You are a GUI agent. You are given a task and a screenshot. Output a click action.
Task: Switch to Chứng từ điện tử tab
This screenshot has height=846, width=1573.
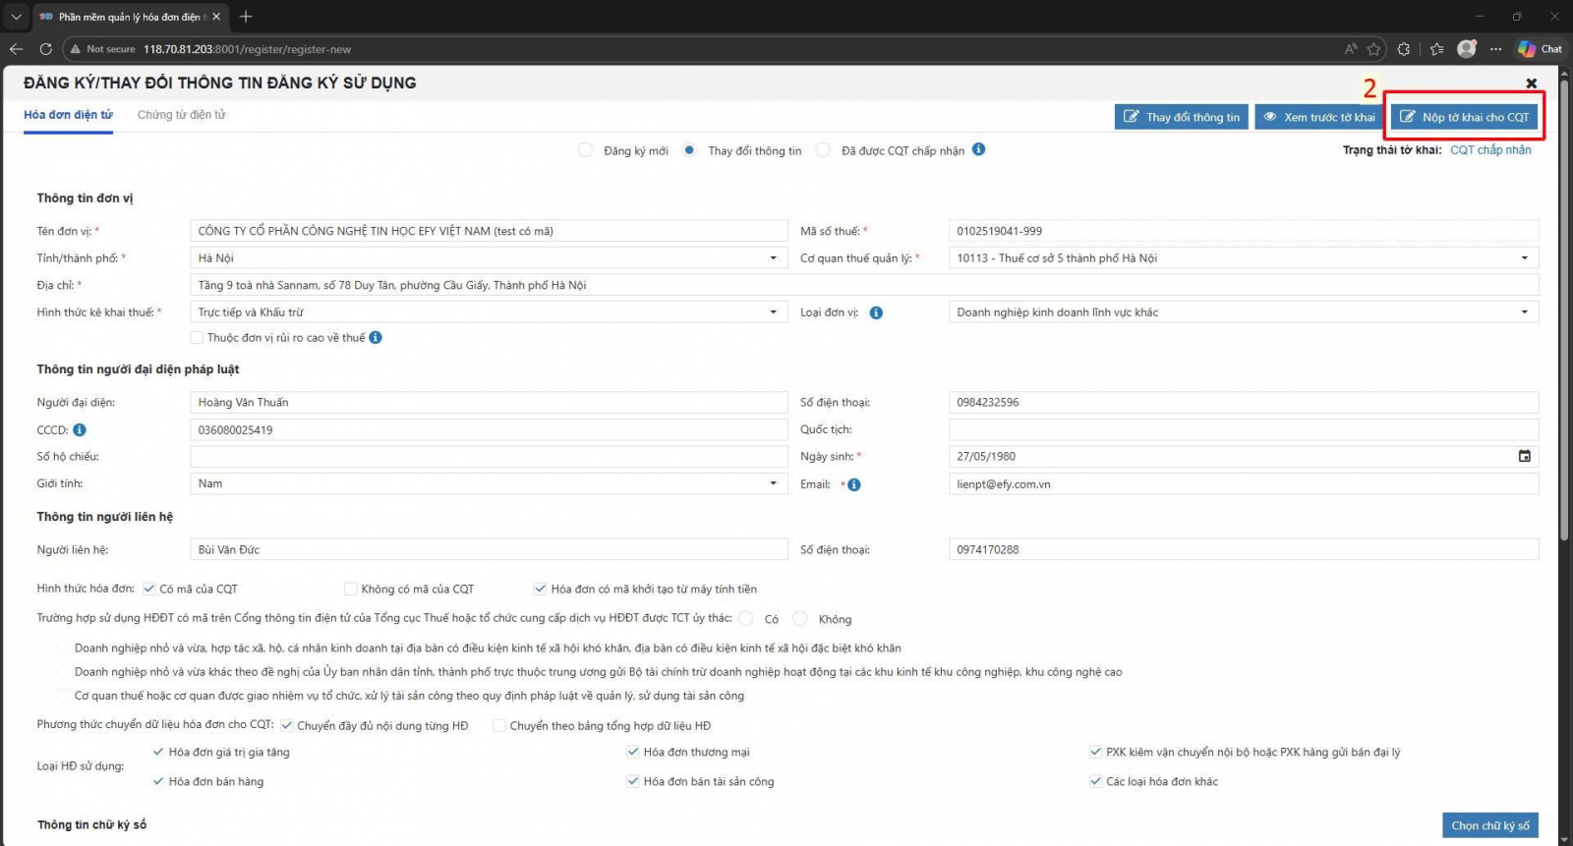pos(181,115)
